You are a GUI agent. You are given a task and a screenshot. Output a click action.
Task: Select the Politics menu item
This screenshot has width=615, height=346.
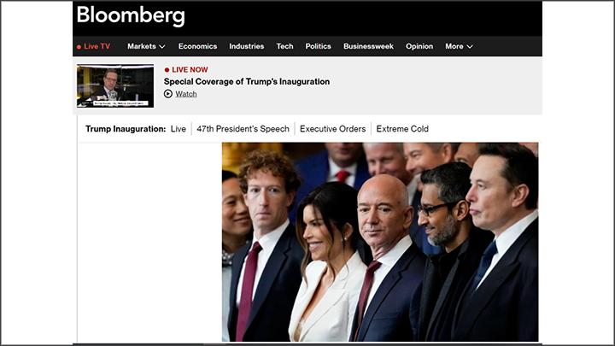(318, 46)
